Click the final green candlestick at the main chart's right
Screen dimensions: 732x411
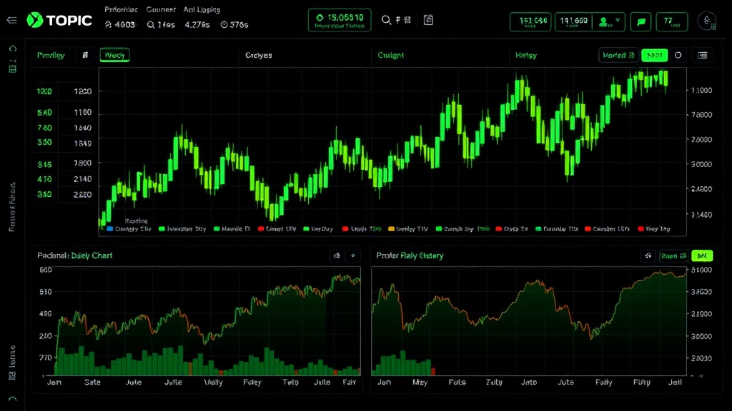click(666, 78)
